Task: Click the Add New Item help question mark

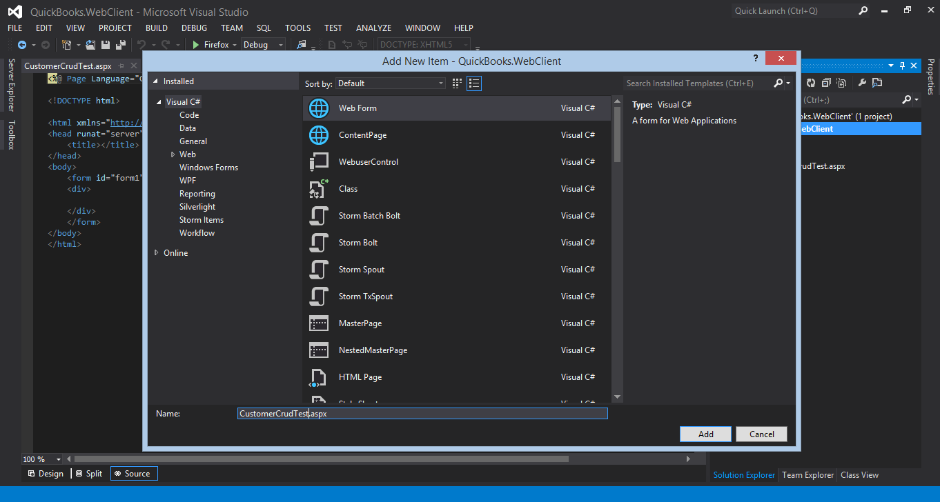Action: (756, 59)
